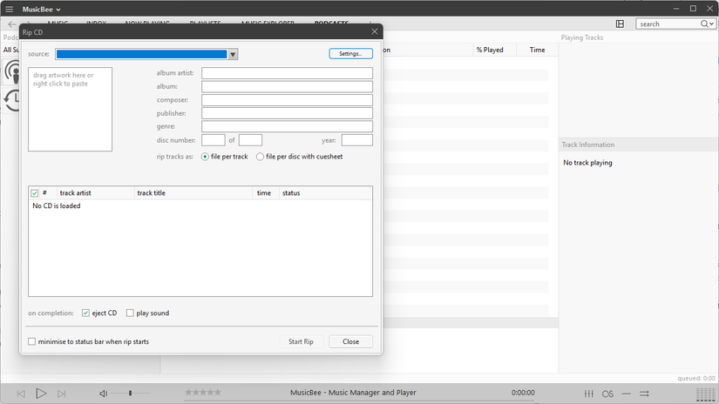Click the search magnifier icon

704,24
